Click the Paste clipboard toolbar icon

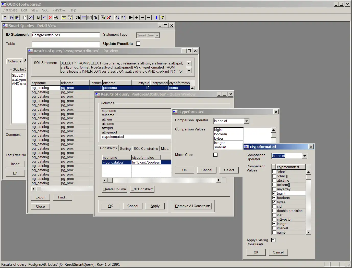coord(17,18)
